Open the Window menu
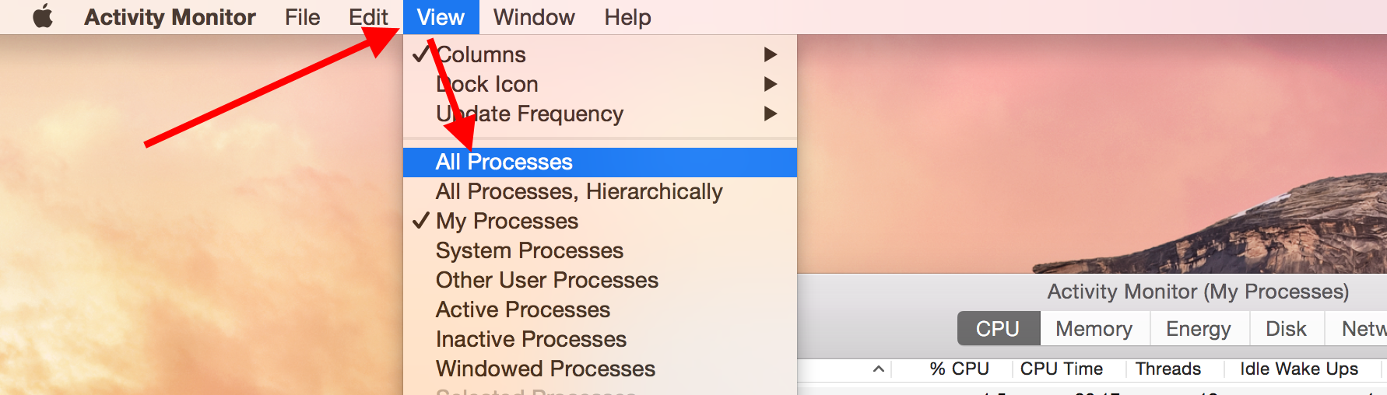This screenshot has height=395, width=1387. click(x=534, y=17)
